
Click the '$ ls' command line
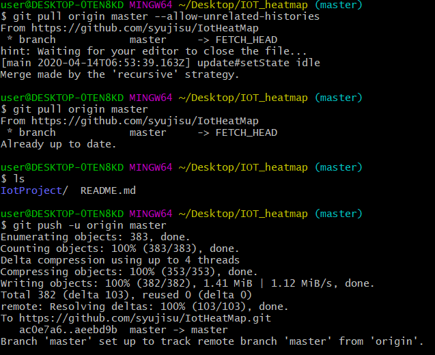13,179
